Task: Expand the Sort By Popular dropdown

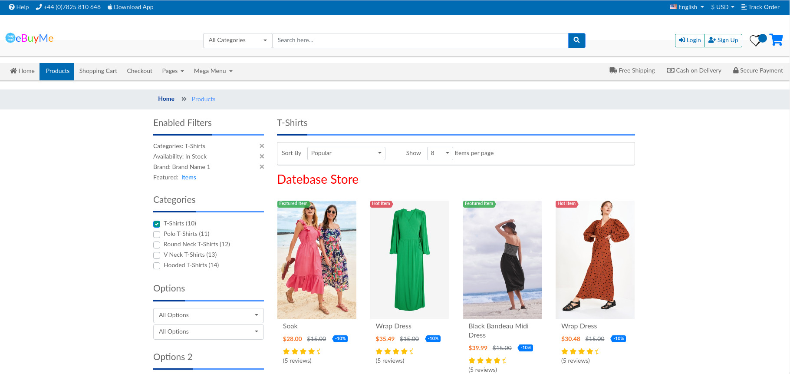Action: click(x=346, y=153)
